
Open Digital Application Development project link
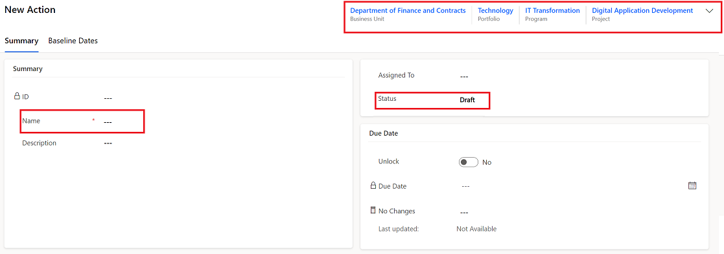point(642,10)
